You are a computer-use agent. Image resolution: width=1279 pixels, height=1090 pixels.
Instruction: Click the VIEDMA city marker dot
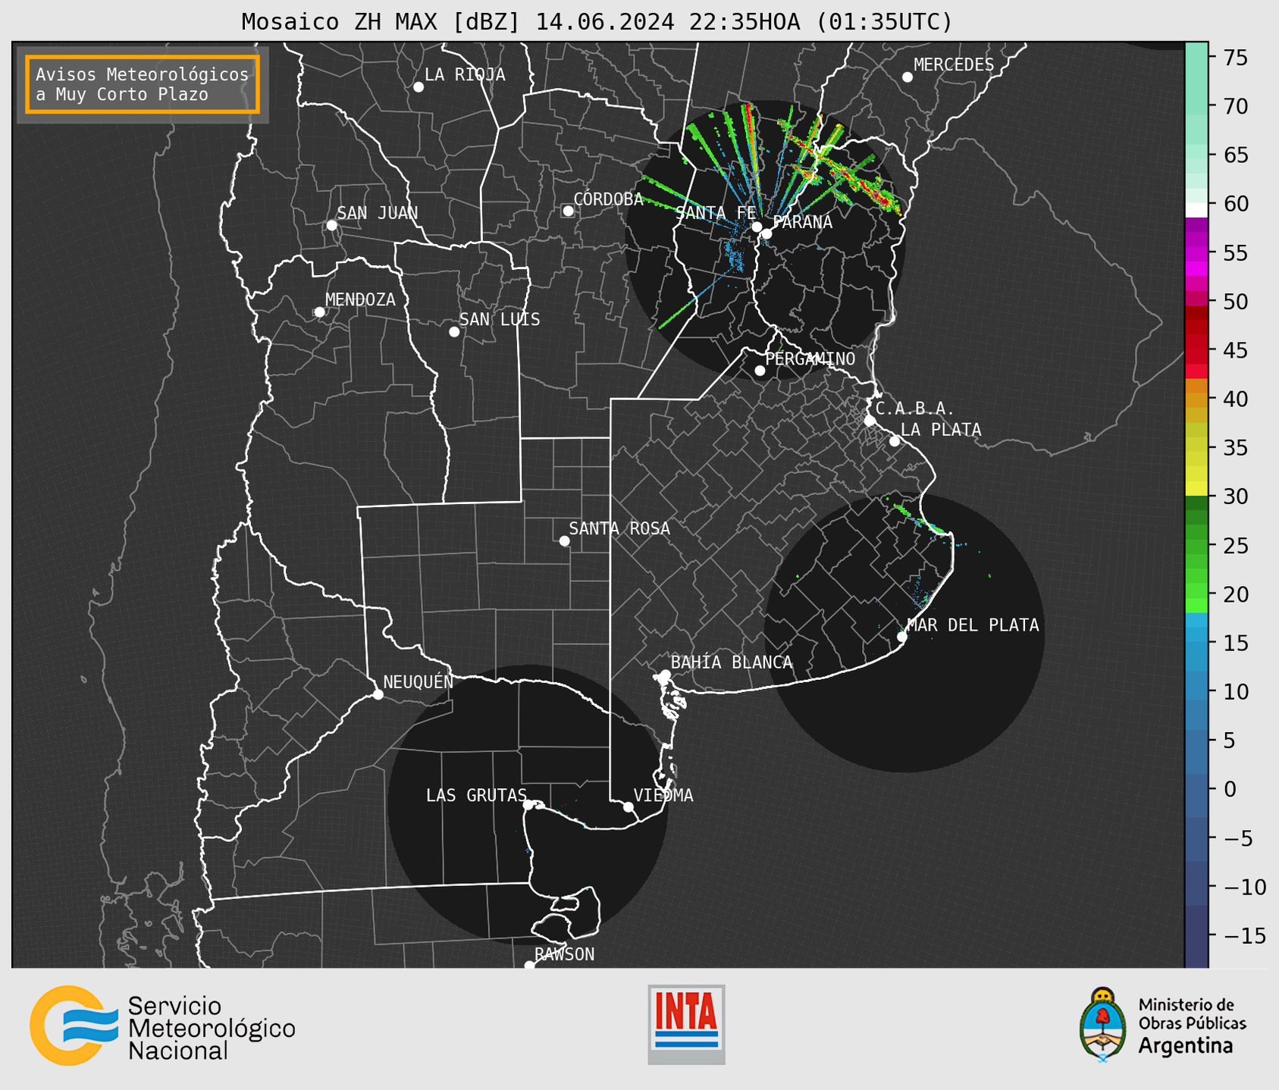(629, 807)
